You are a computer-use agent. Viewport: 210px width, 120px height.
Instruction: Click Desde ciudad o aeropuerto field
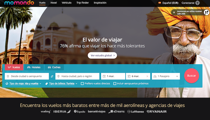[27, 76]
